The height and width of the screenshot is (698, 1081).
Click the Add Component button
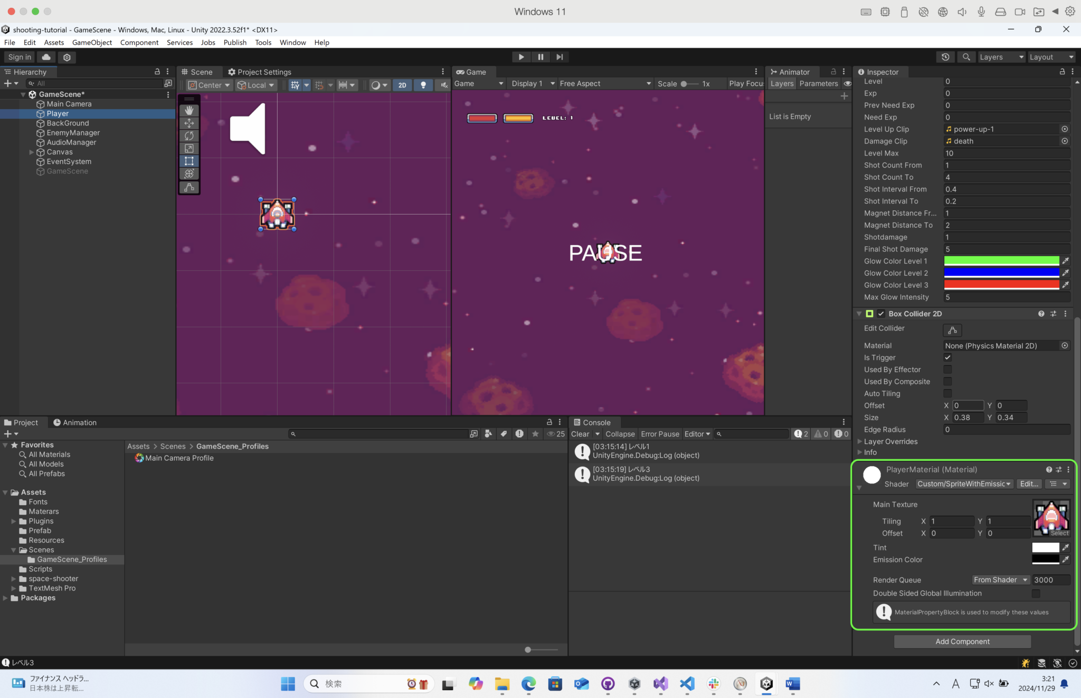(x=962, y=641)
